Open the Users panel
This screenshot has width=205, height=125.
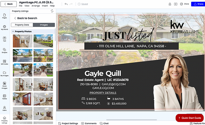pyautogui.click(x=4, y=109)
